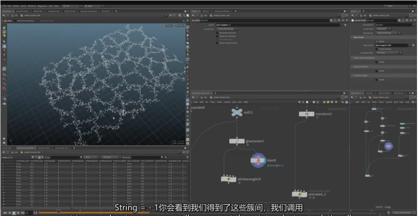The width and height of the screenshot is (420, 216).
Task: Select the null11 node in network
Action: pos(236,112)
